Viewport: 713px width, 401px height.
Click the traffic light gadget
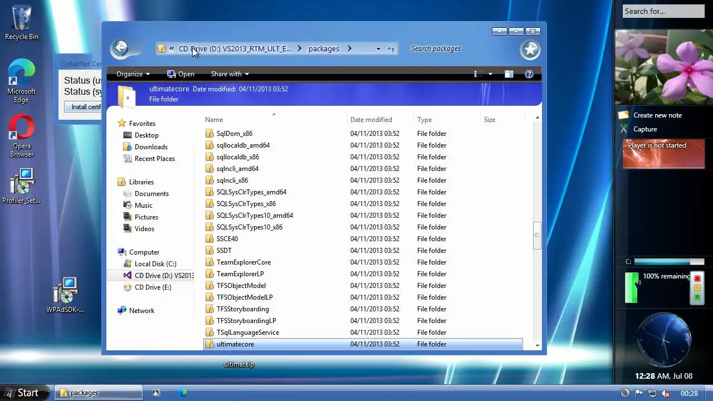[x=697, y=287]
